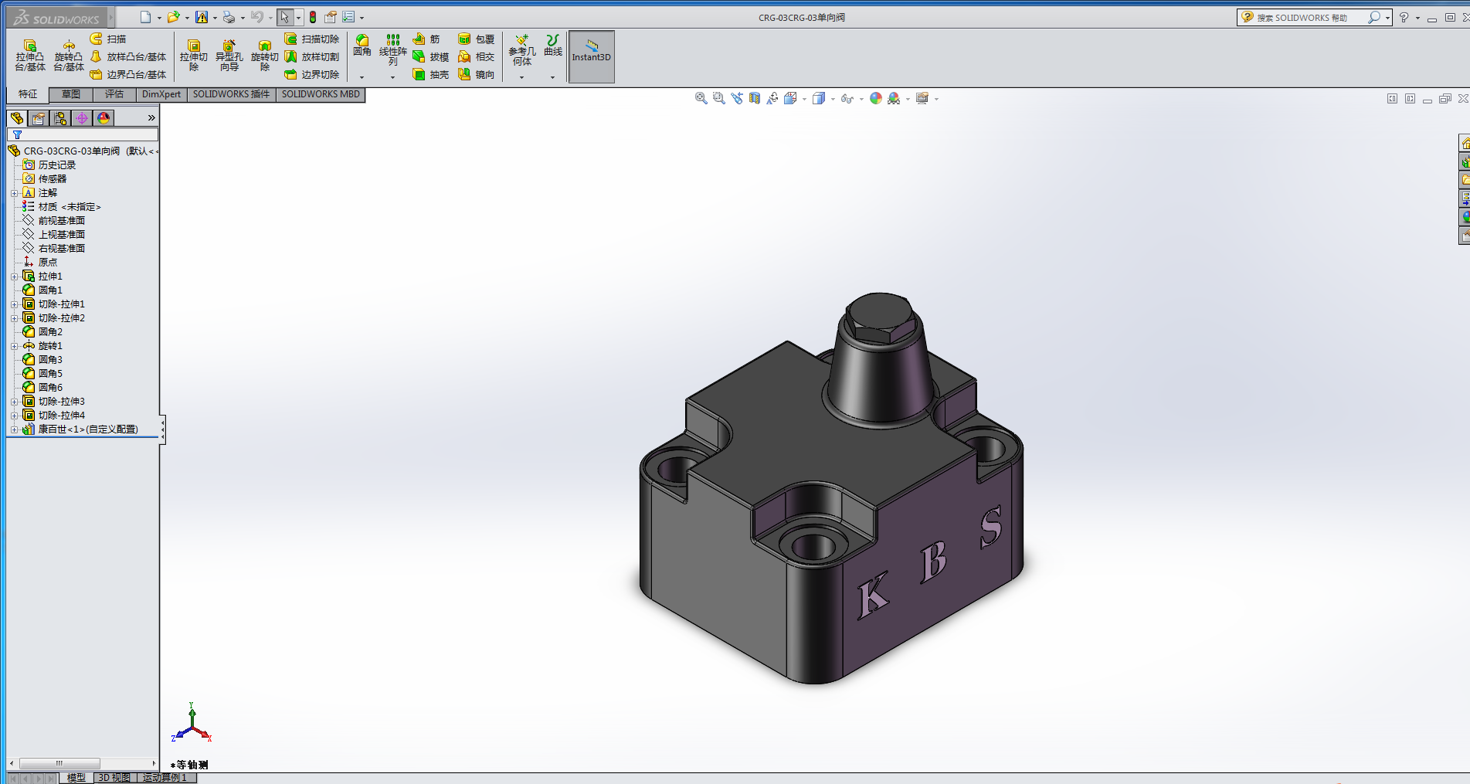Screen dimensions: 1470x784
Task: Open the Hole Wizard (异型孔向导)
Action: [229, 56]
